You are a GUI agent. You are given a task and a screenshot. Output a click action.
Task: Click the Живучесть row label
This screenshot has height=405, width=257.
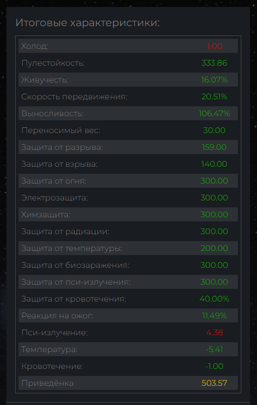[x=45, y=80]
